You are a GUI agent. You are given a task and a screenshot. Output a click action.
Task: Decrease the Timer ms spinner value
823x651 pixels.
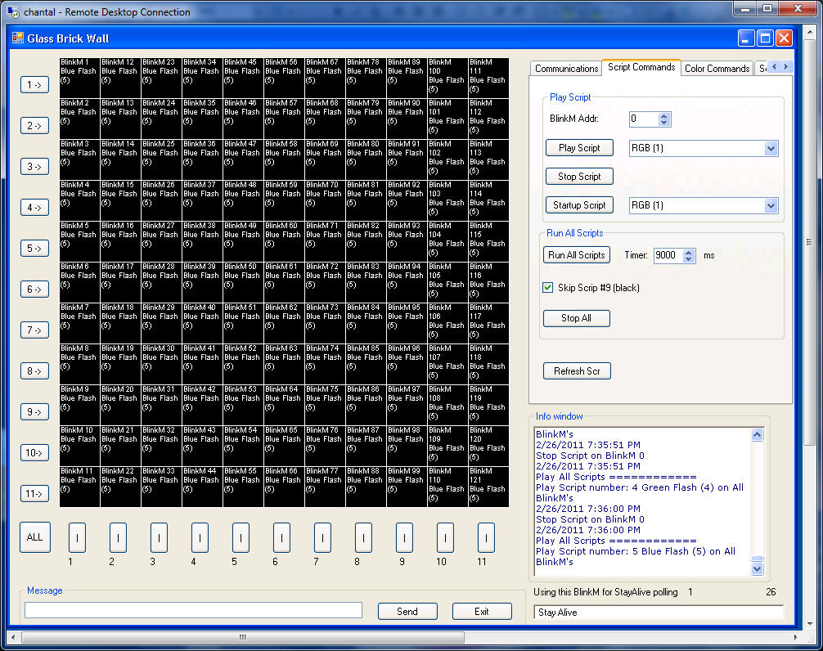[x=689, y=258]
